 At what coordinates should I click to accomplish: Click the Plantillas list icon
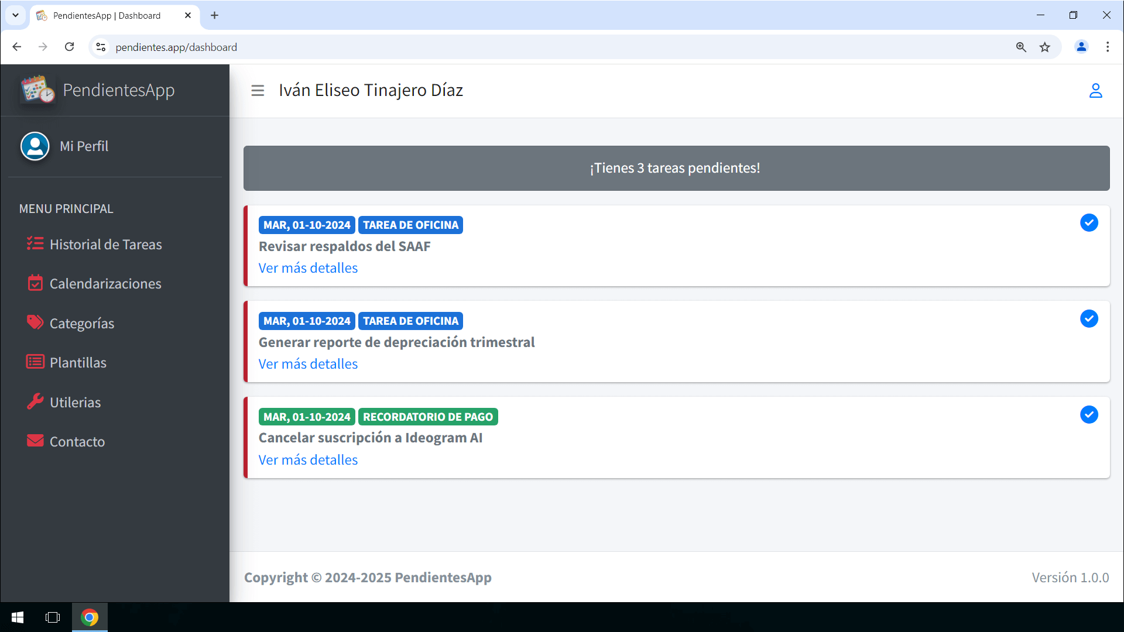(x=35, y=362)
